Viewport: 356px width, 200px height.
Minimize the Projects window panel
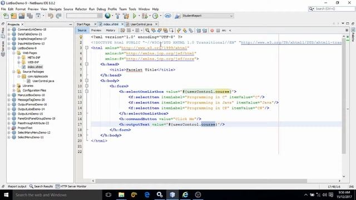point(71,24)
